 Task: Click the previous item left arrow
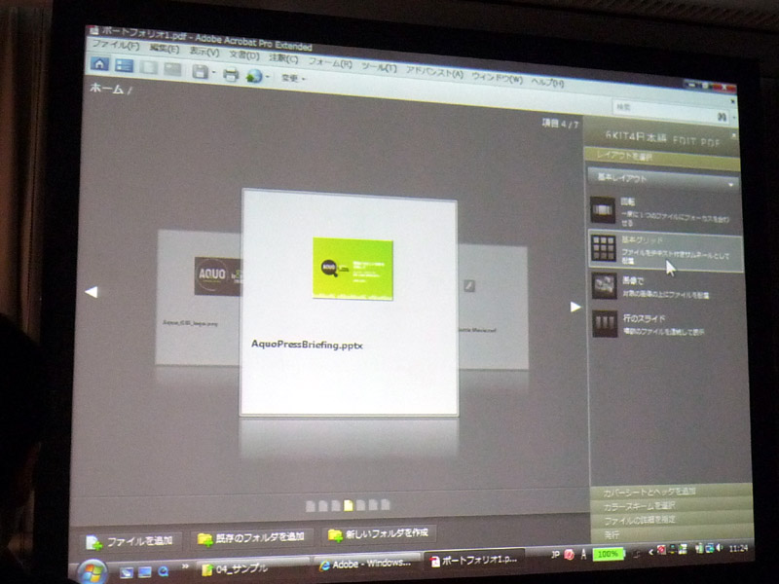[91, 292]
